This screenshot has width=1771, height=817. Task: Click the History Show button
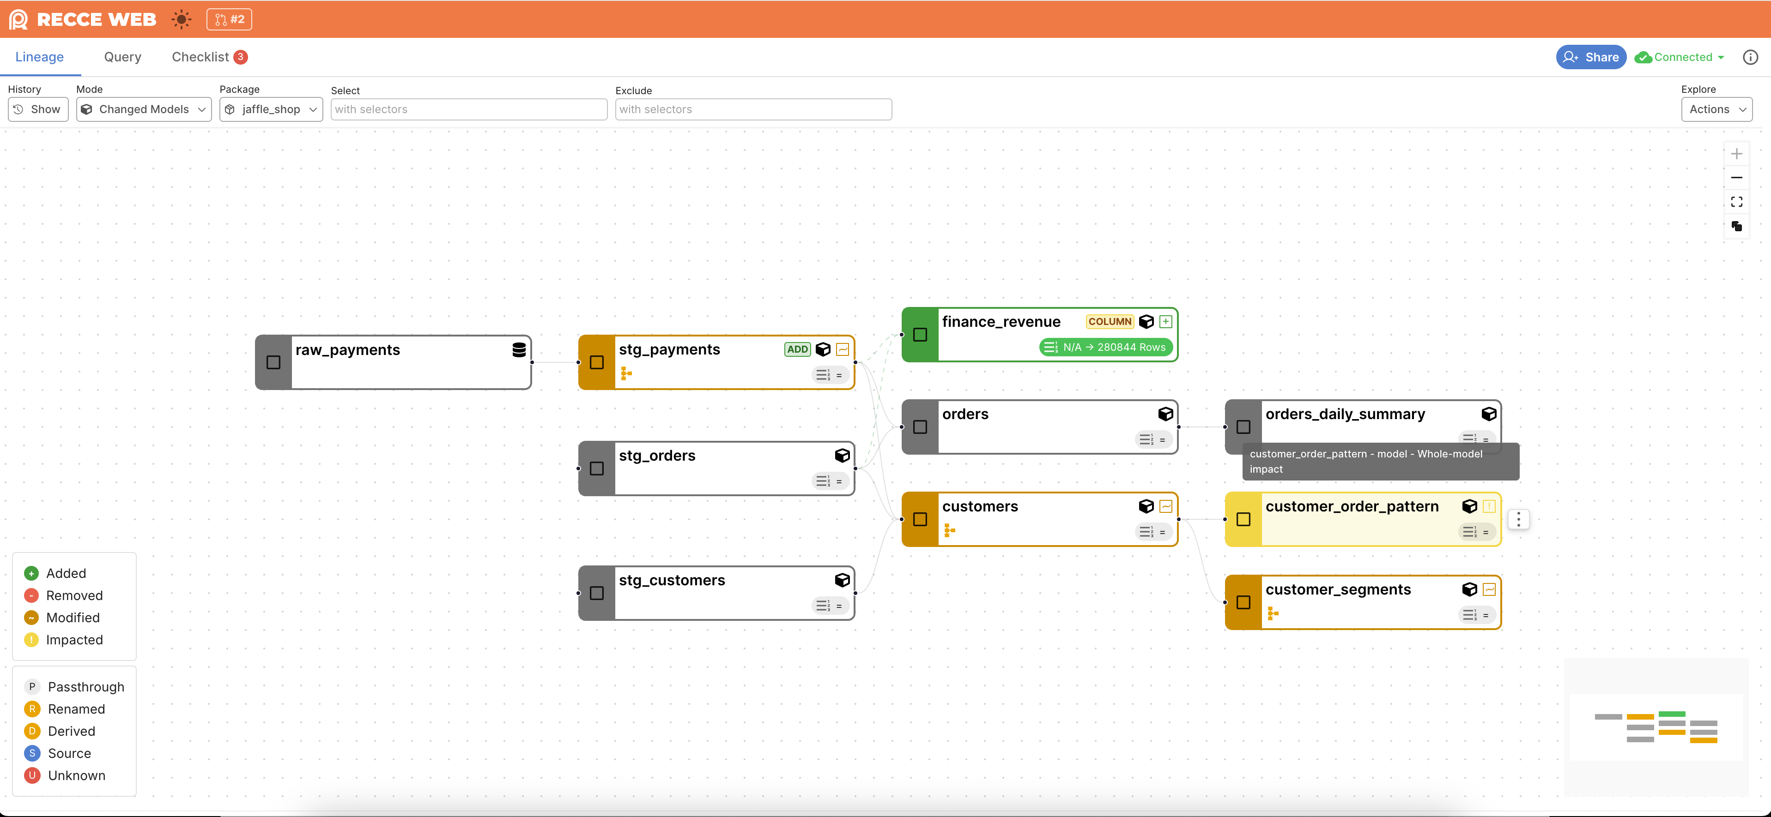[x=38, y=109]
